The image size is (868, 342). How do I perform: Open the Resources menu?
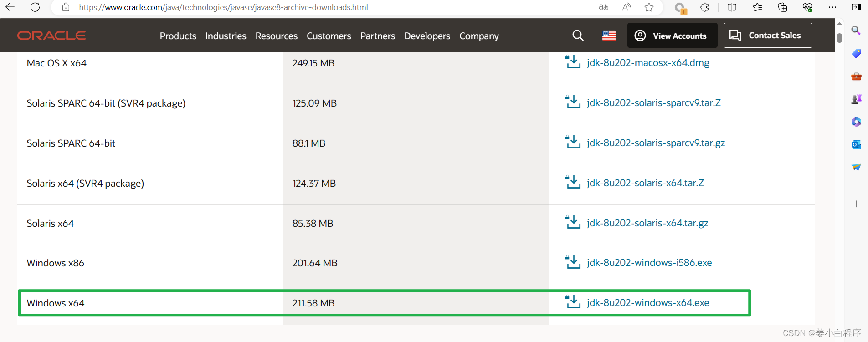277,36
